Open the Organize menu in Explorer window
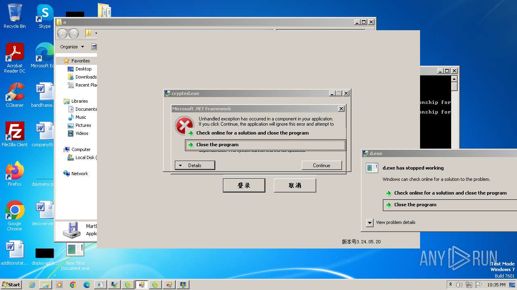517x290 pixels. (x=72, y=47)
